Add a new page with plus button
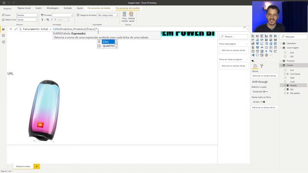The height and width of the screenshot is (173, 308). 37,166
